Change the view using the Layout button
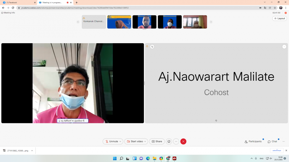289x162 pixels. point(279,19)
